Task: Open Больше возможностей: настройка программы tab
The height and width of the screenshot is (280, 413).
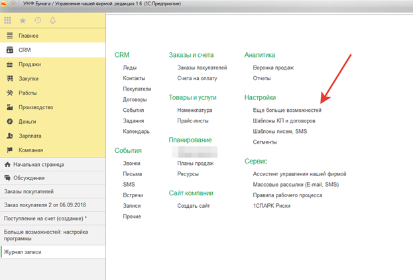Action: (52, 235)
